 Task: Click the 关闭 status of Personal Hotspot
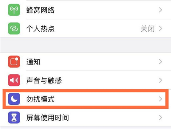point(147,29)
